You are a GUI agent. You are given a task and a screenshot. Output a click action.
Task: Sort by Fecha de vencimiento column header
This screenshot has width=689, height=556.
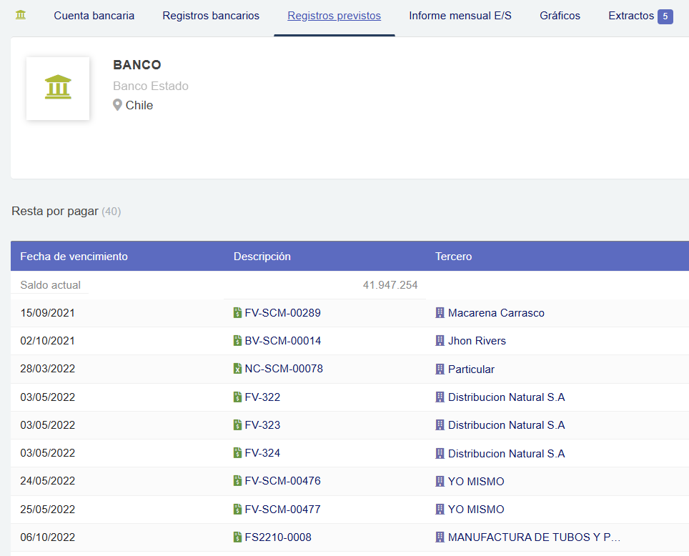(74, 257)
